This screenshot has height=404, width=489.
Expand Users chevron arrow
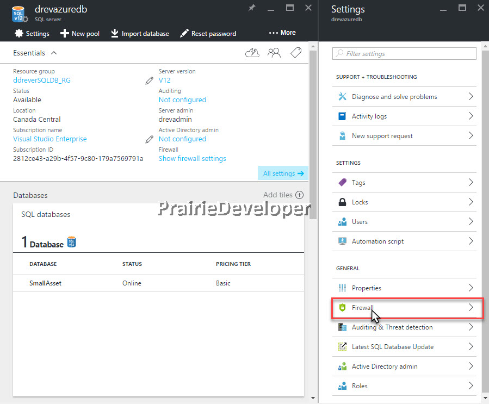pos(471,222)
